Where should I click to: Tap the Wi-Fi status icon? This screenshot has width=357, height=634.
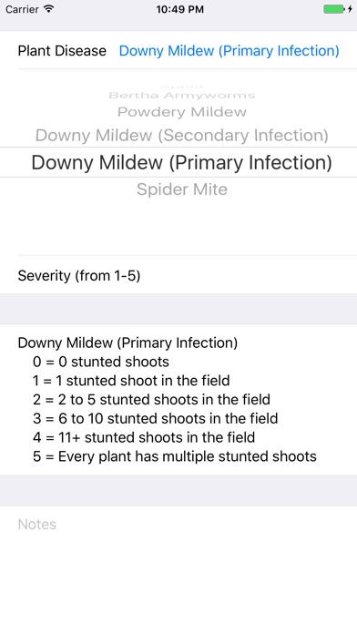(x=49, y=9)
